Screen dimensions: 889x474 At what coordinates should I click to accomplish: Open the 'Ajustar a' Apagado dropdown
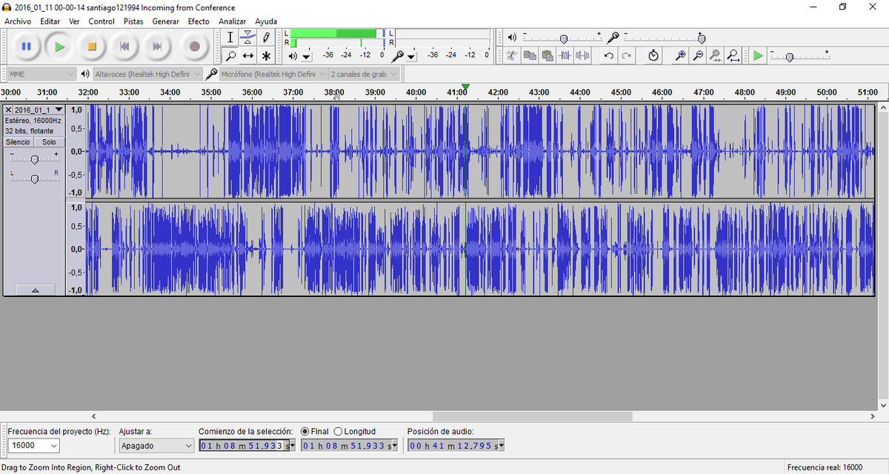156,446
